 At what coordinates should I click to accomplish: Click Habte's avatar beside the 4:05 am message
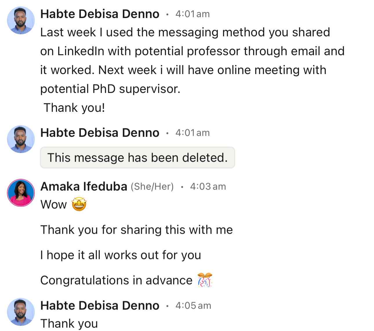coord(21,312)
